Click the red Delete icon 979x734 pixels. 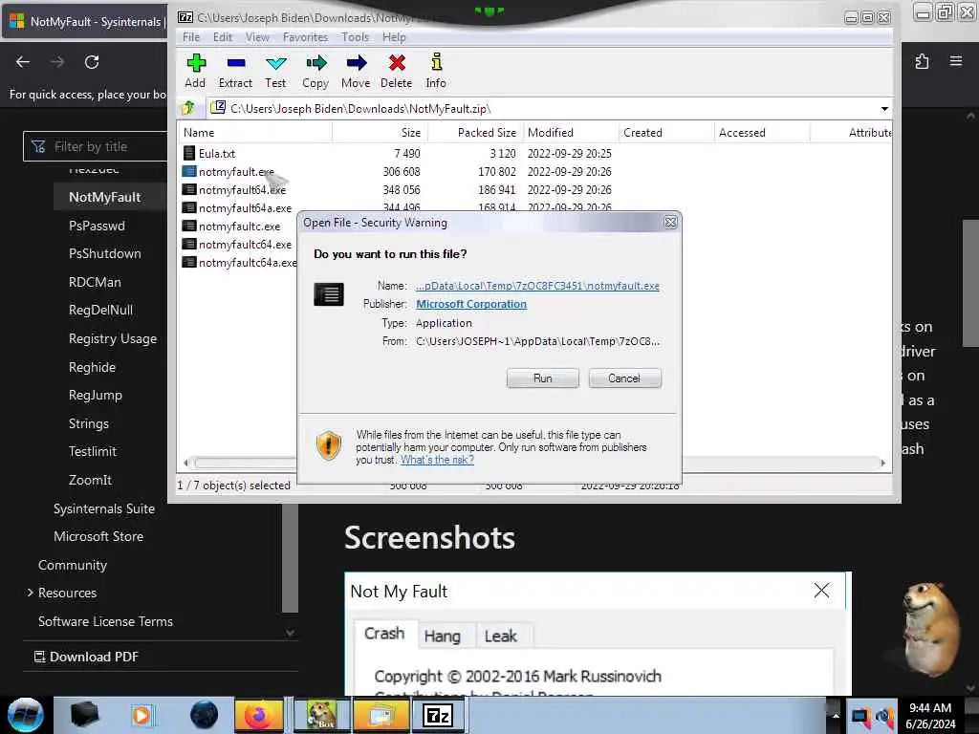(x=397, y=63)
